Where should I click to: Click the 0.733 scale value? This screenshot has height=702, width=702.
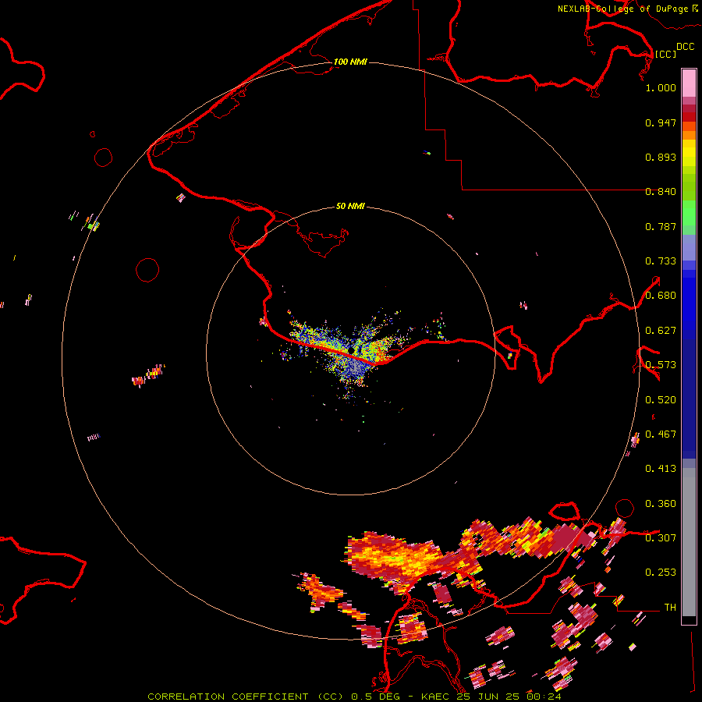coord(661,261)
